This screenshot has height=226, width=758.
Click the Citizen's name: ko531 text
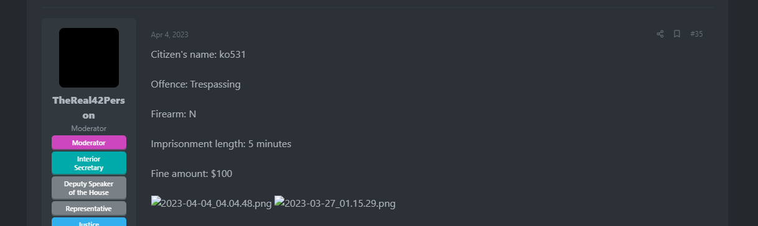click(199, 55)
